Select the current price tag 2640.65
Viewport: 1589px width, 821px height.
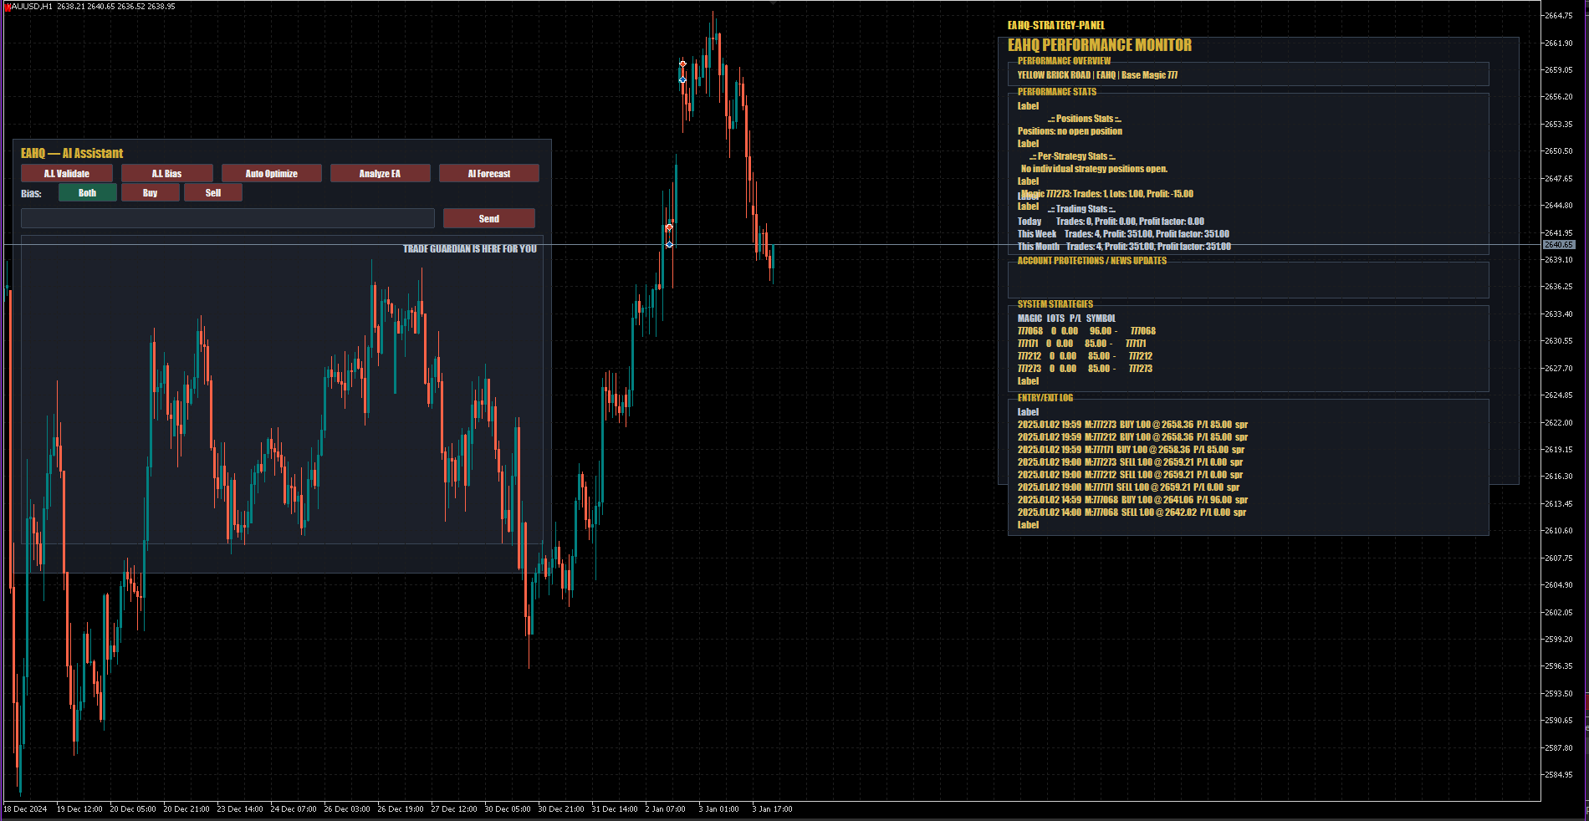click(1559, 244)
